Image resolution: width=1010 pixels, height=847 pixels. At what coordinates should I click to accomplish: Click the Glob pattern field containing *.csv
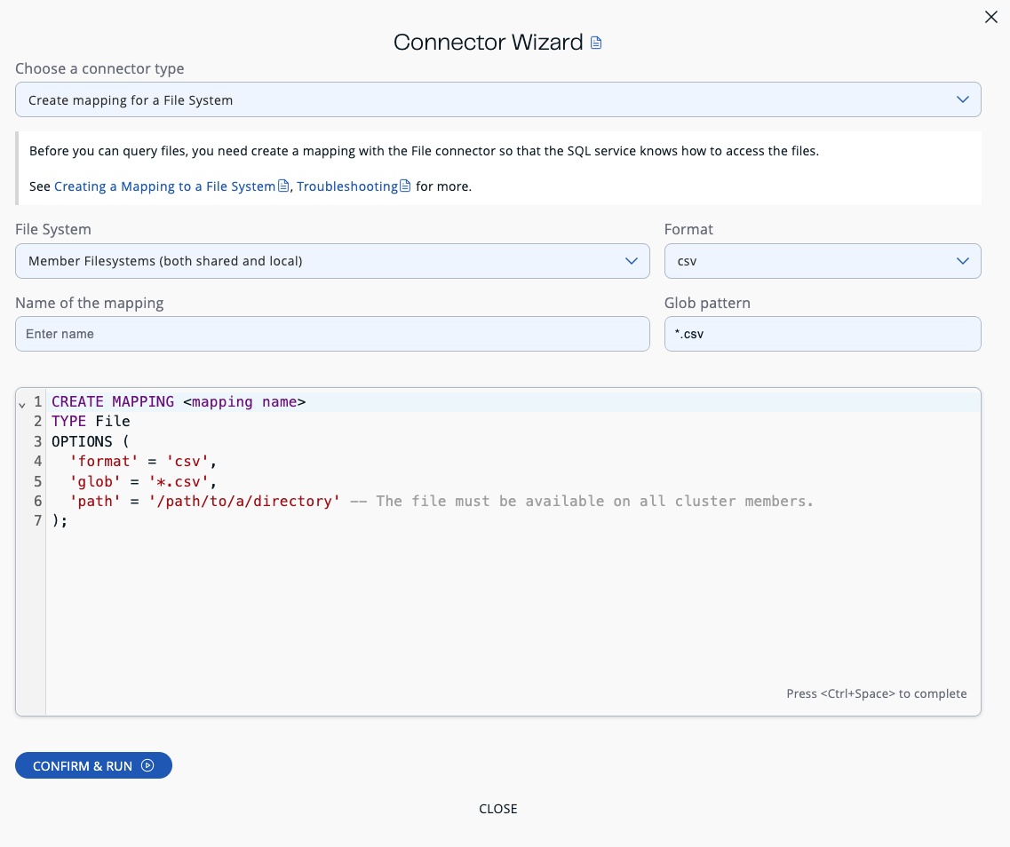tap(823, 334)
